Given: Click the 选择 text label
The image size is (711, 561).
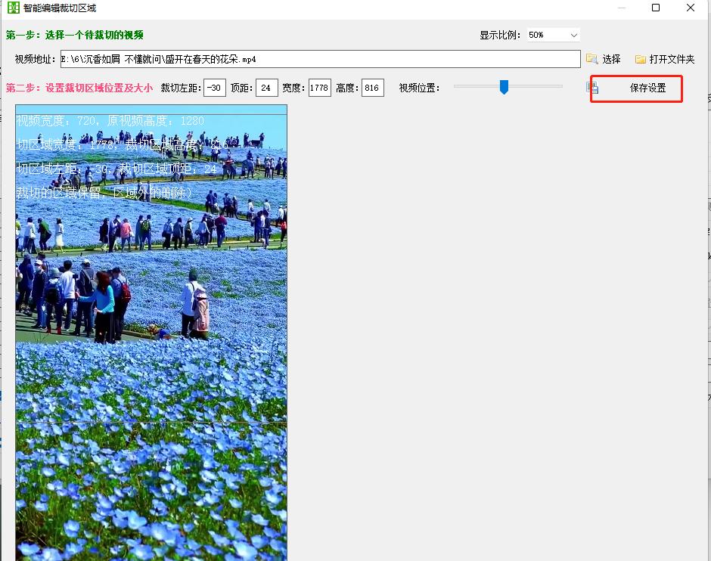Looking at the screenshot, I should tap(611, 59).
